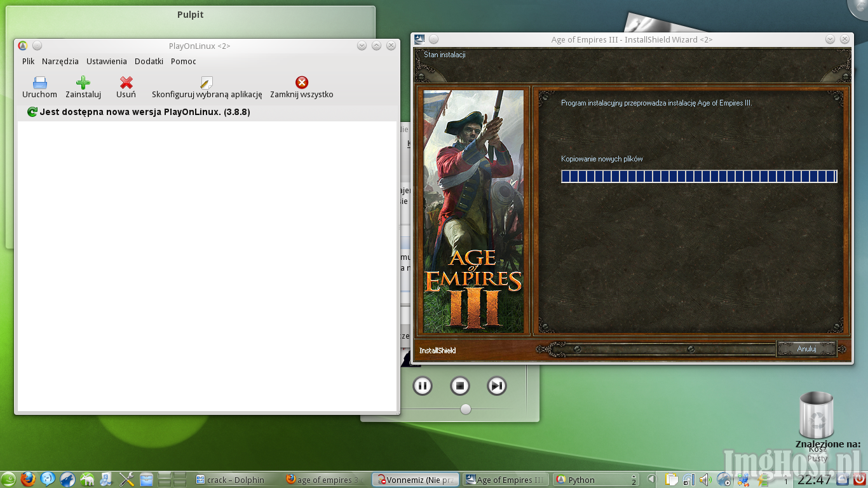Open the Ustawienia menu
The width and height of the screenshot is (868, 488).
pyautogui.click(x=107, y=62)
